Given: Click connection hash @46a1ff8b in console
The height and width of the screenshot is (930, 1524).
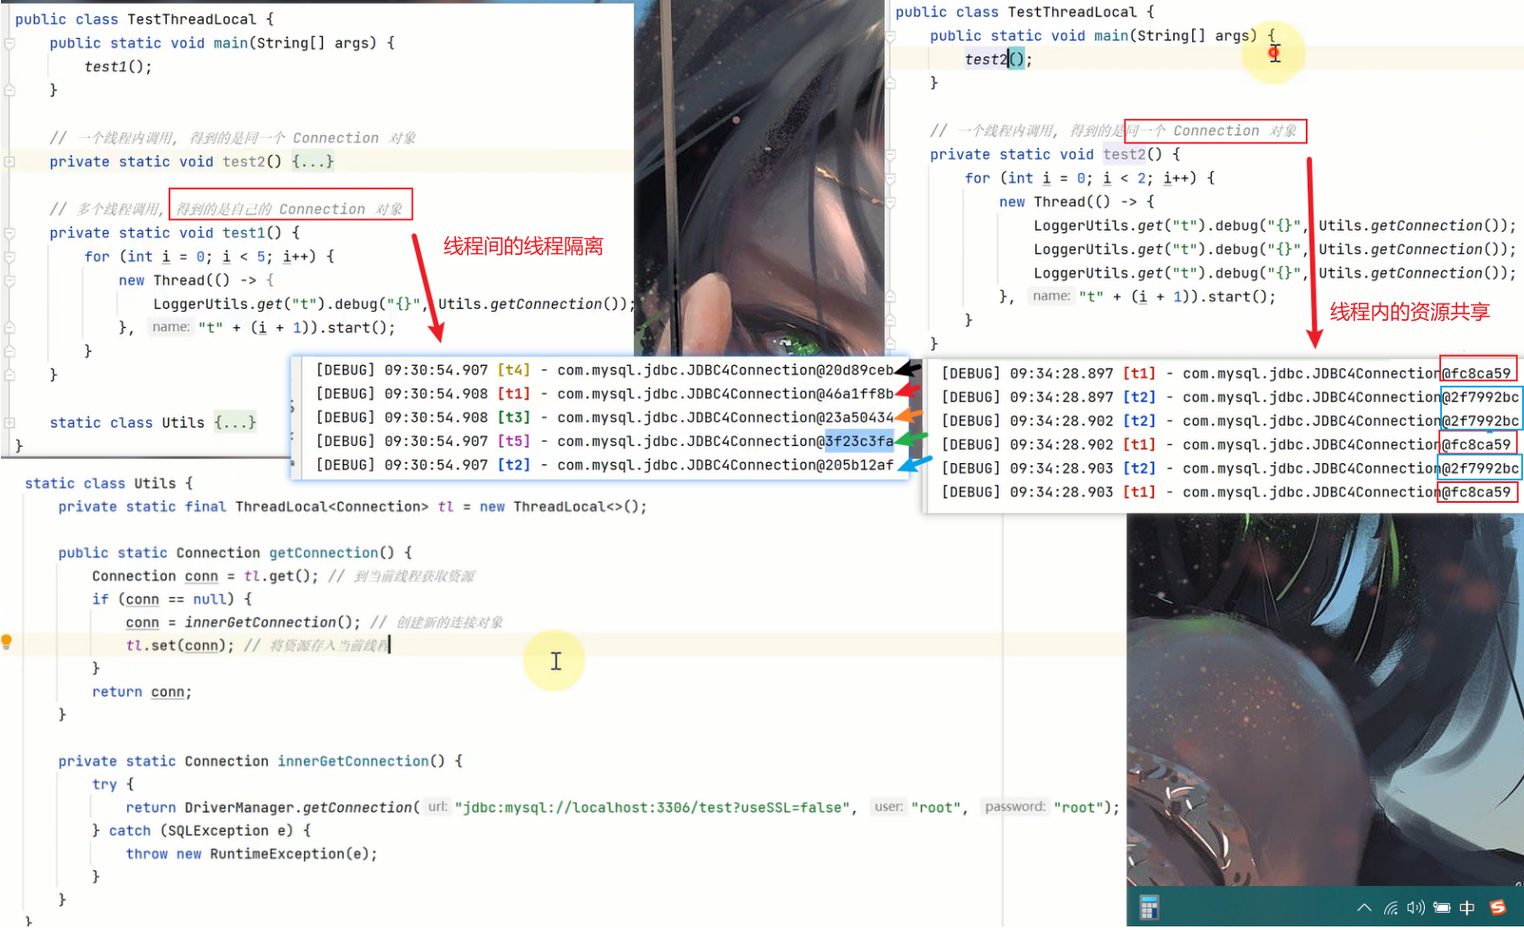Looking at the screenshot, I should coord(855,394).
